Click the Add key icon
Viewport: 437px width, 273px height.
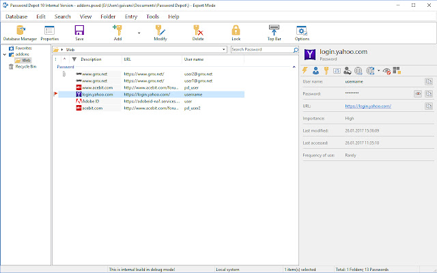[x=117, y=29]
